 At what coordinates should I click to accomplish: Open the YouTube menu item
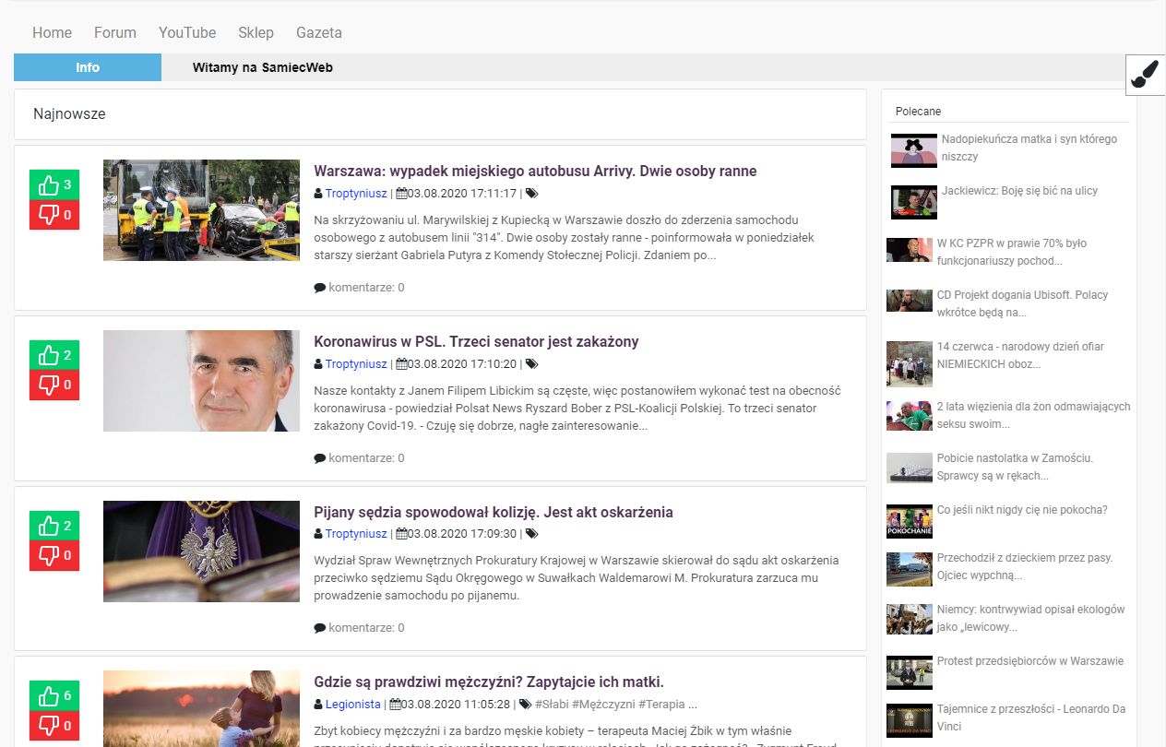[x=187, y=32]
